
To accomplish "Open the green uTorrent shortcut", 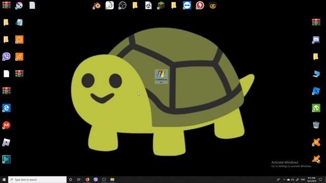I will pos(316,108).
